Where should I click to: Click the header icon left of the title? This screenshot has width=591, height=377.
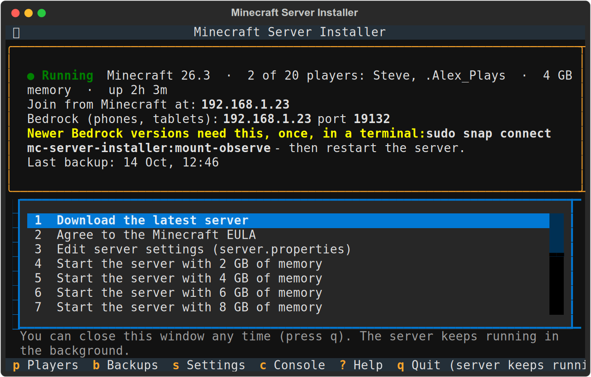(16, 32)
